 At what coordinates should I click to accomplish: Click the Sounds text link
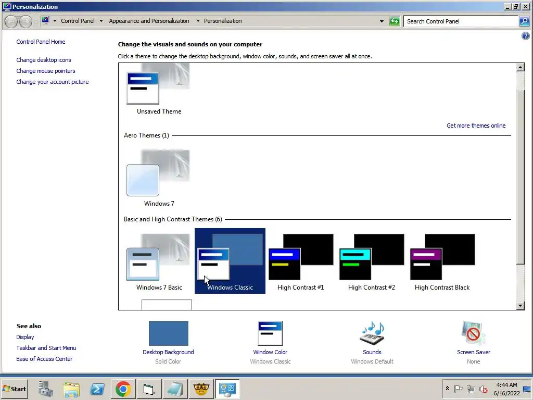[x=372, y=352]
